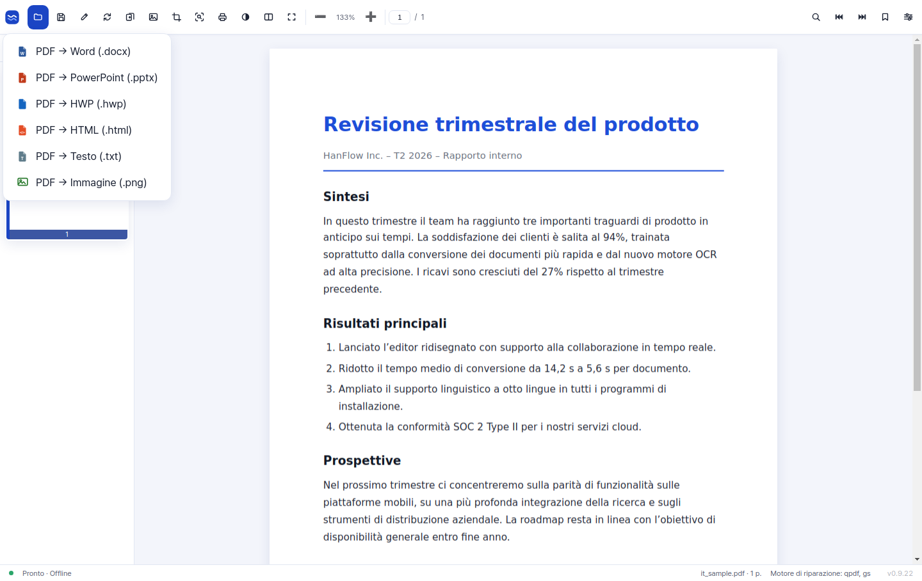Screen dimensions: 922x581
Task: Choose PDF → Word (.docx)
Action: point(87,51)
